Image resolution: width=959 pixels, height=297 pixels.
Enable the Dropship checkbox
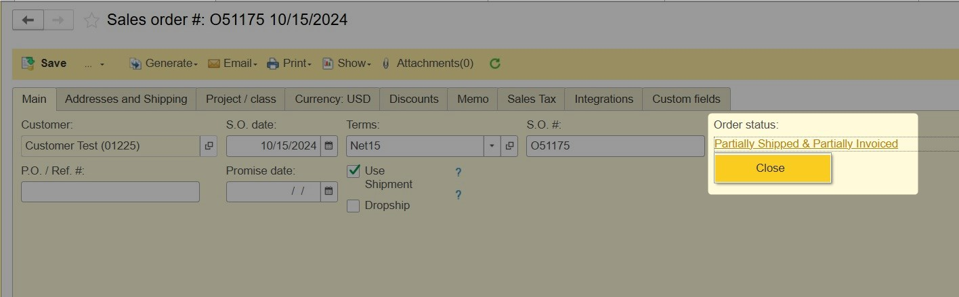(x=353, y=206)
